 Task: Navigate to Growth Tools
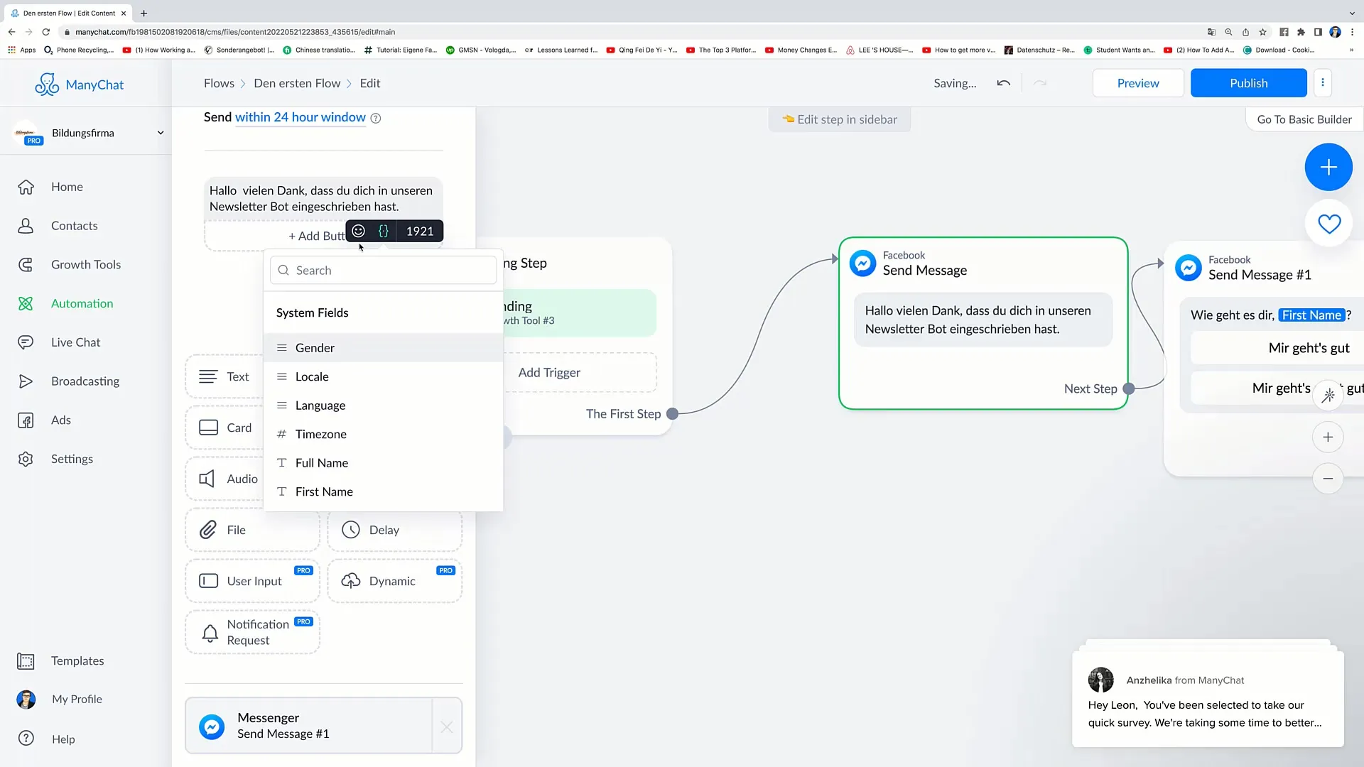(x=86, y=264)
